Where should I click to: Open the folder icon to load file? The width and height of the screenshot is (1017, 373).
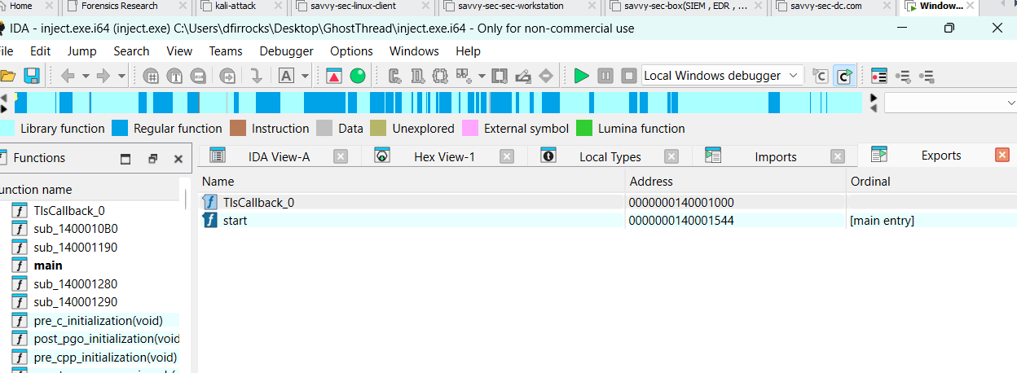(8, 76)
